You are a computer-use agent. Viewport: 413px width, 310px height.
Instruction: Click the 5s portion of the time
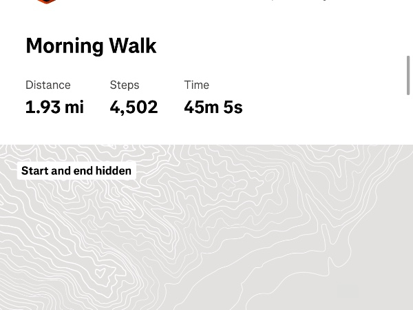233,107
